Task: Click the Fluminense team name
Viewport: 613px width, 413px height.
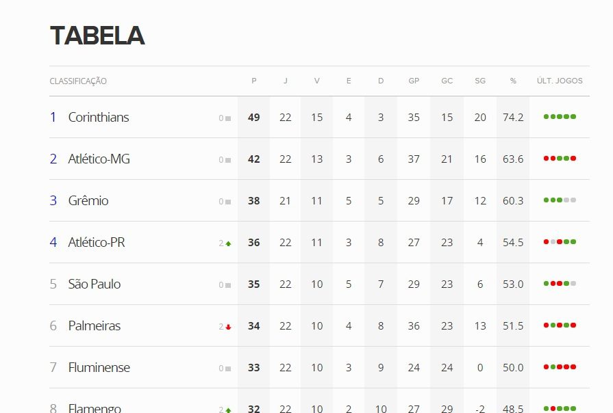Action: click(x=99, y=368)
